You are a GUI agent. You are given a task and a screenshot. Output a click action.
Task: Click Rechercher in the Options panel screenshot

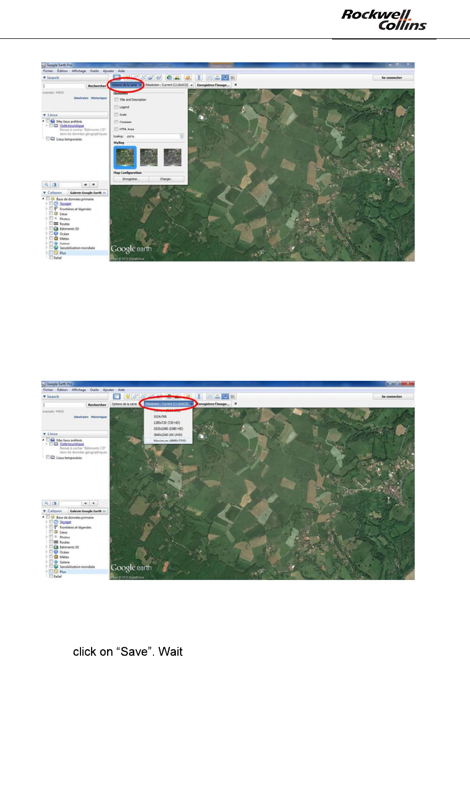tap(97, 86)
